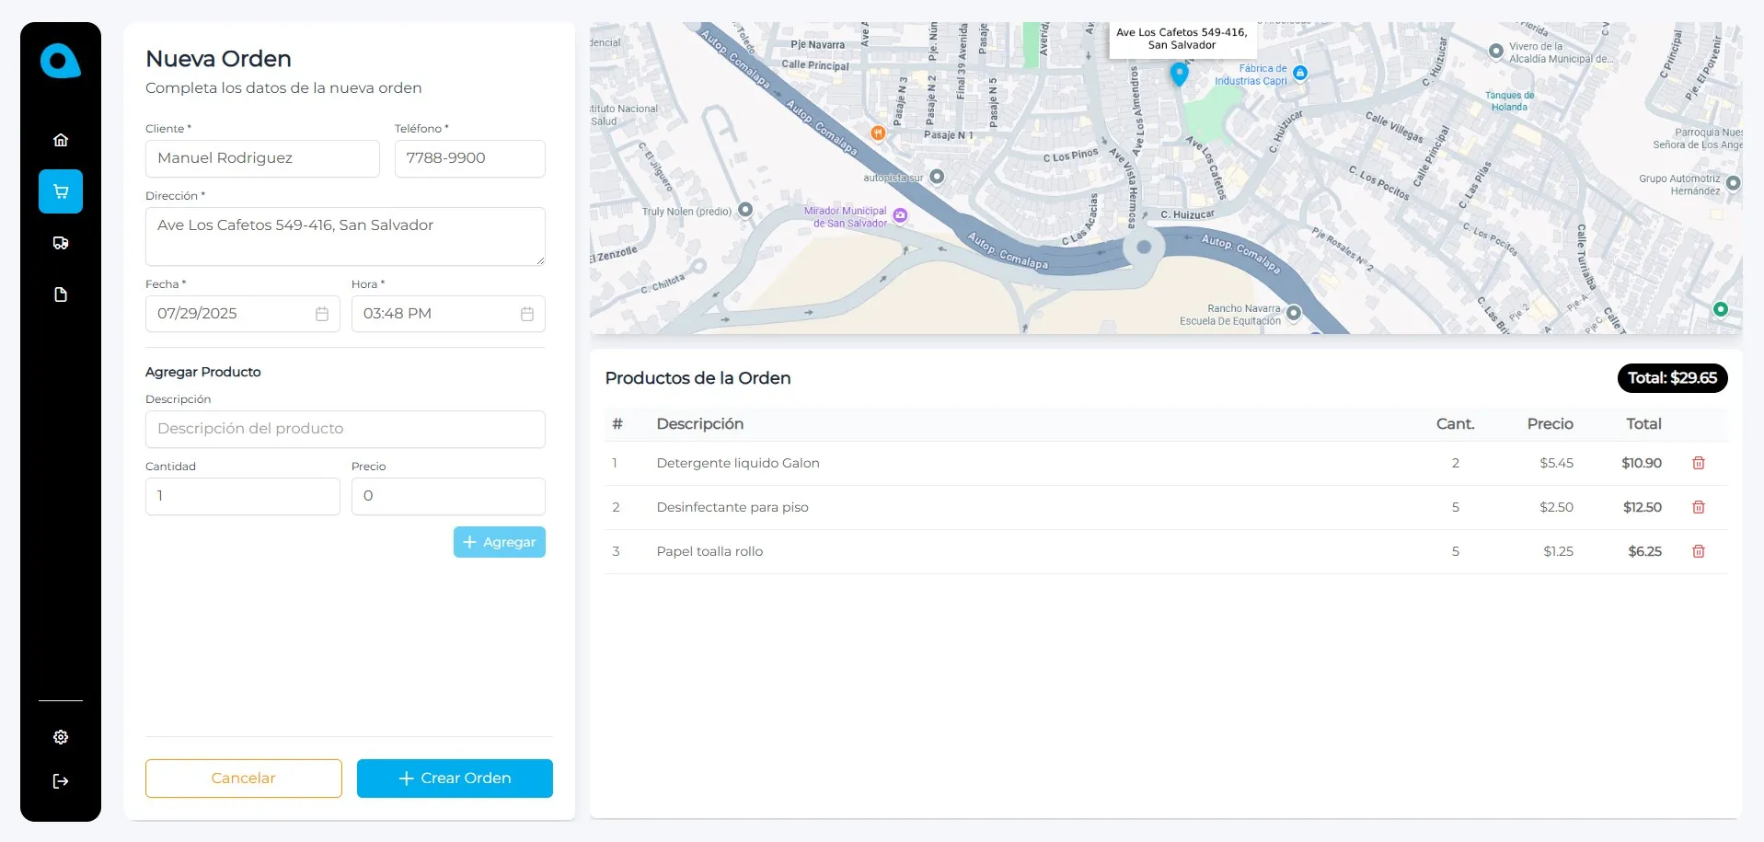The height and width of the screenshot is (842, 1764).
Task: Open the Hora time picker
Action: click(527, 314)
